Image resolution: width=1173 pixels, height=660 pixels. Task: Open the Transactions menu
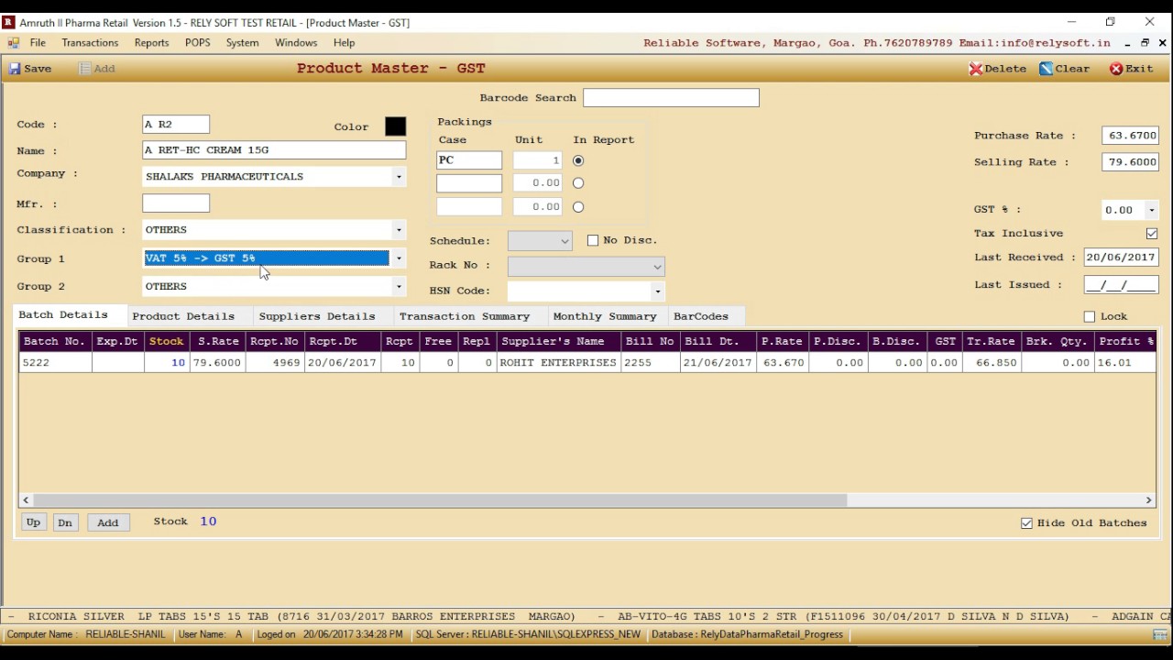click(90, 43)
